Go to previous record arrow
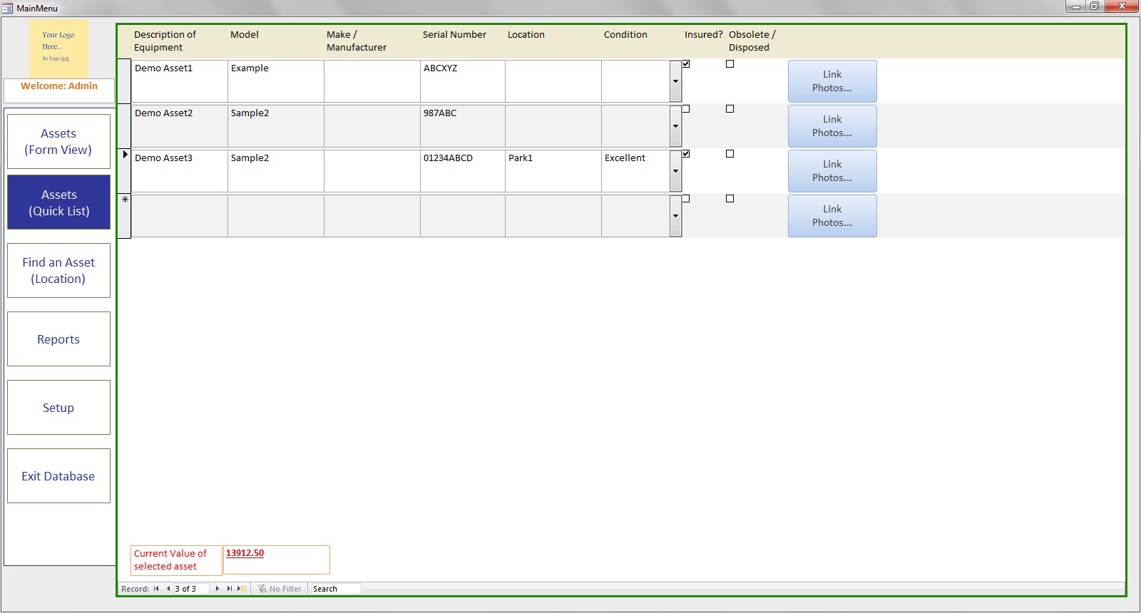This screenshot has height=613, width=1141. pos(168,589)
